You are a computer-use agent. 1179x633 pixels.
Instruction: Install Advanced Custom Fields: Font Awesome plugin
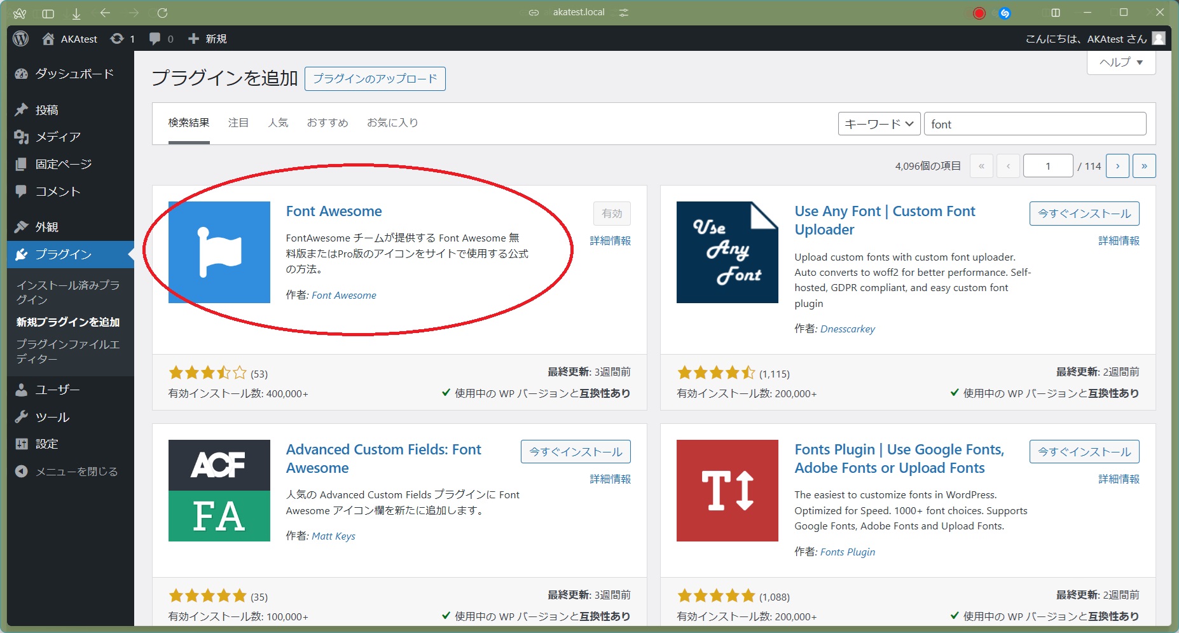[576, 452]
